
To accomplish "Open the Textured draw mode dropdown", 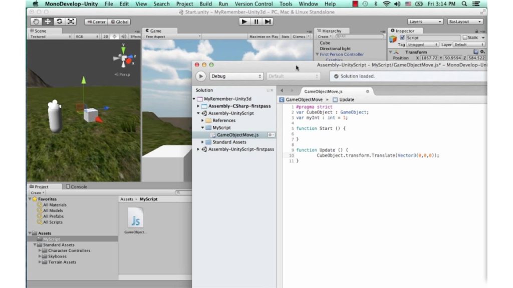I will (x=50, y=36).
